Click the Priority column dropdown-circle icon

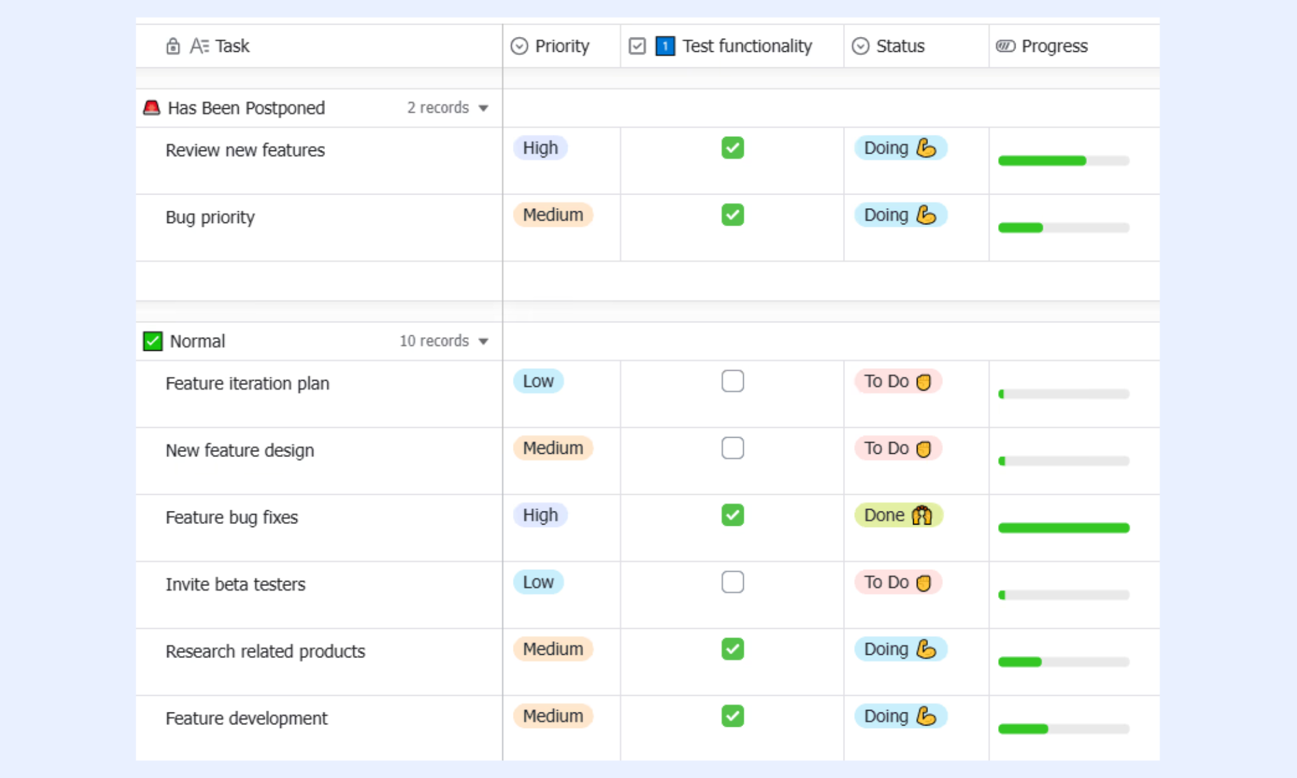pyautogui.click(x=519, y=46)
